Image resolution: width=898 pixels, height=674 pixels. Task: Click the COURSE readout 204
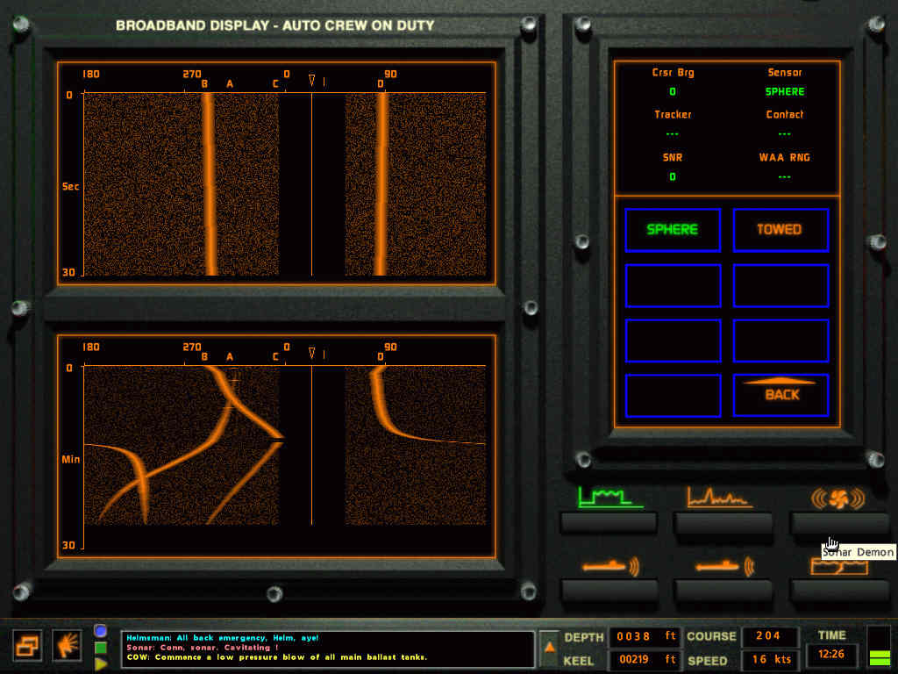point(768,635)
